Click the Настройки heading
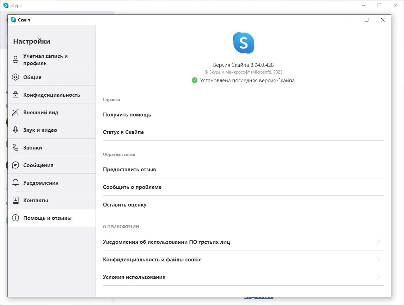Image resolution: width=404 pixels, height=305 pixels. pyautogui.click(x=32, y=41)
